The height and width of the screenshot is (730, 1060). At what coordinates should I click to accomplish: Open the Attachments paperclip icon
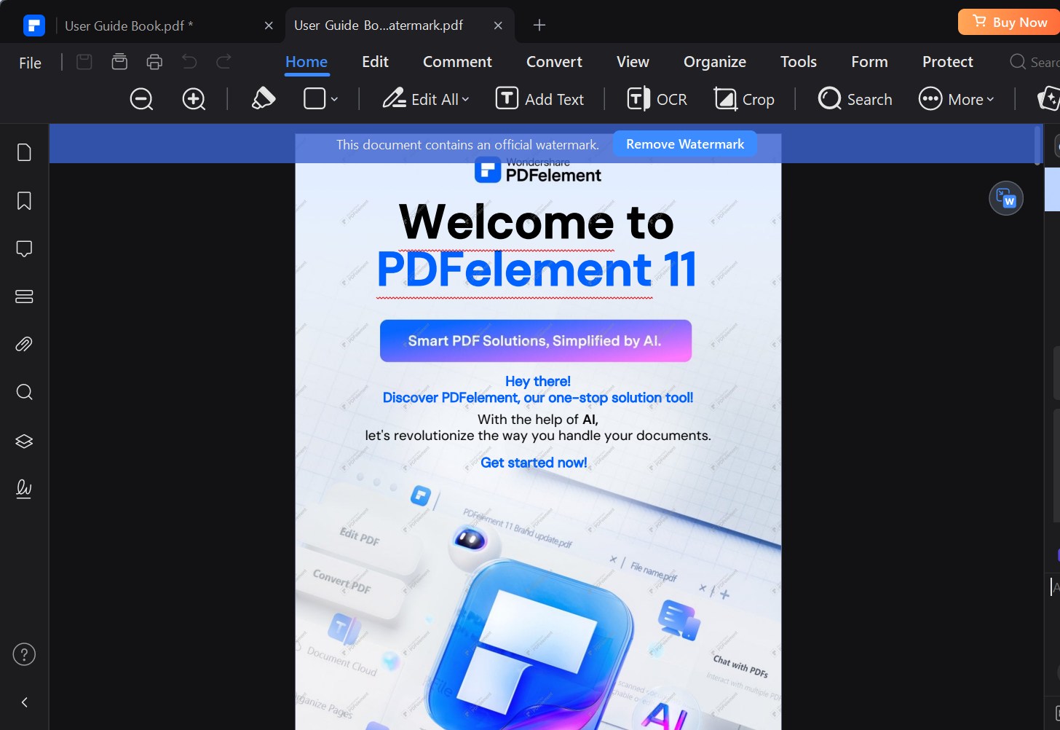[x=24, y=345]
